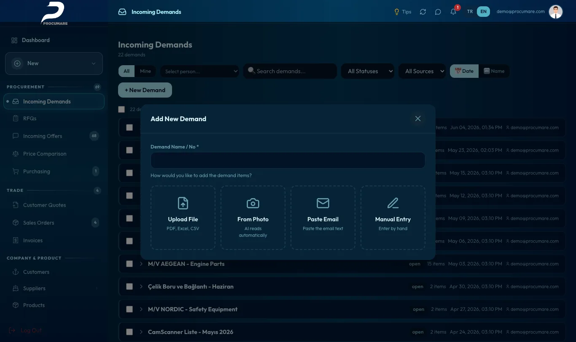The height and width of the screenshot is (342, 576).
Task: Click the Incoming Offers speech icon
Action: coord(16,136)
